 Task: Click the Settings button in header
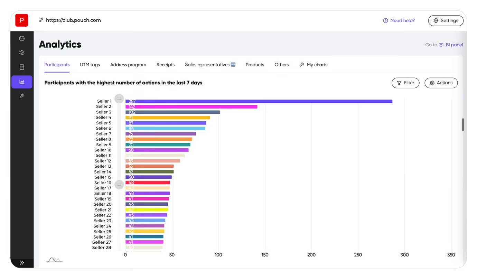point(446,21)
